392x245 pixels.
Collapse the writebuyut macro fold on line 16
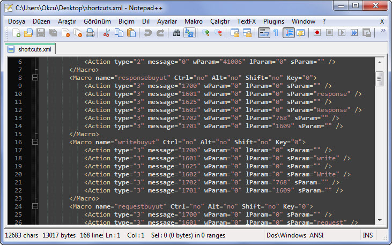tap(35, 142)
